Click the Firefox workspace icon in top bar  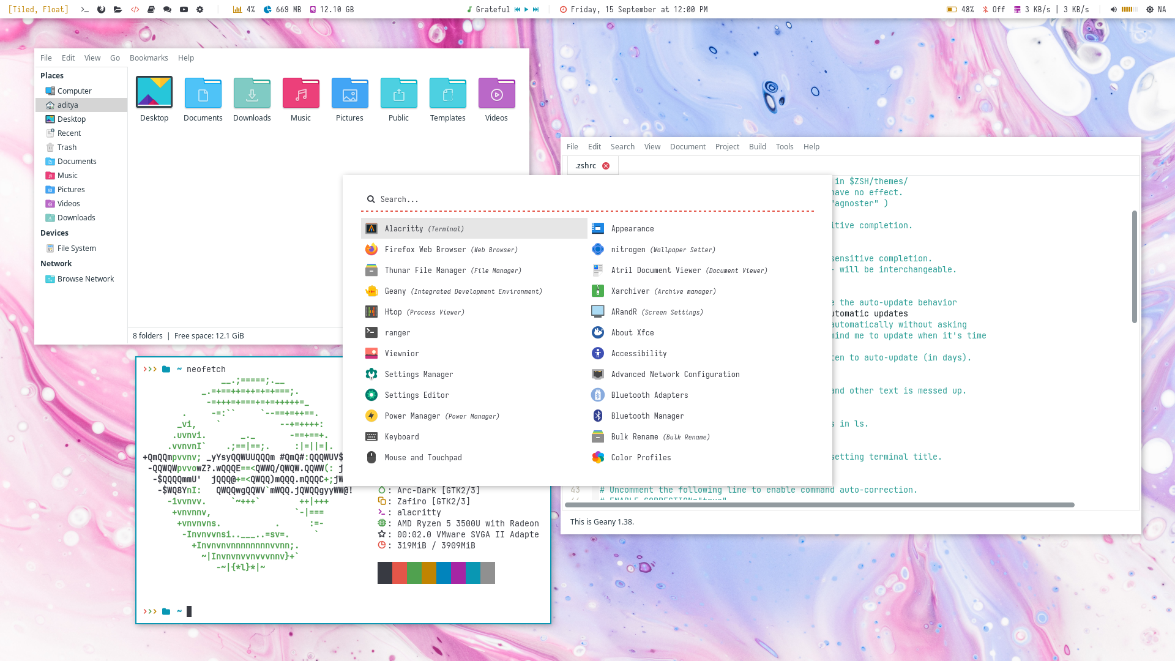point(102,9)
